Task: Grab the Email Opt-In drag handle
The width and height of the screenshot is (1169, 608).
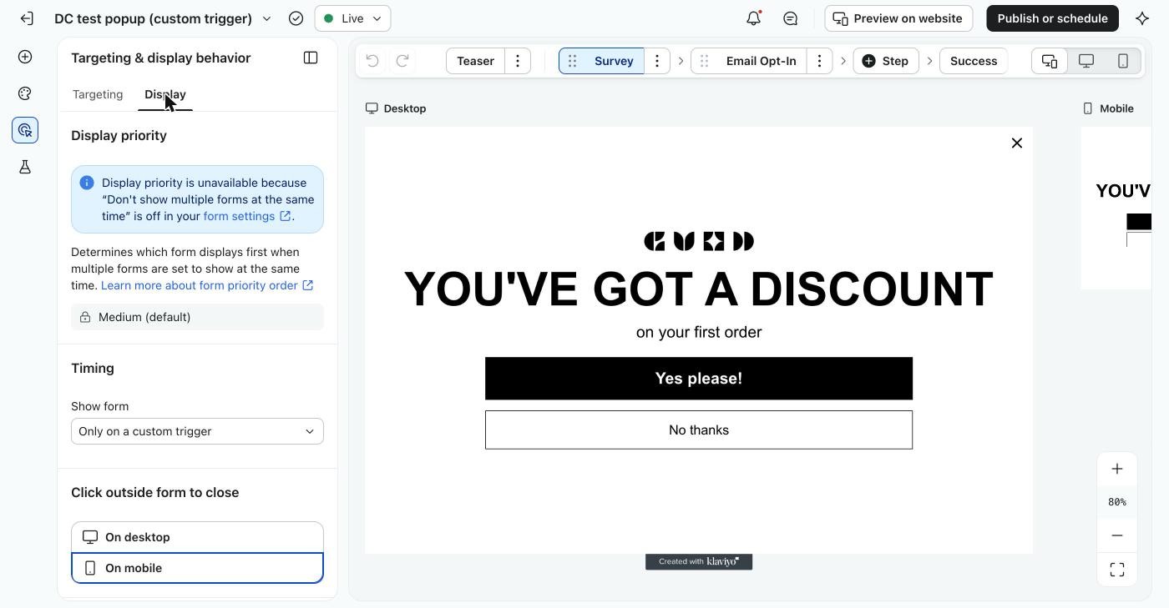Action: tap(704, 61)
